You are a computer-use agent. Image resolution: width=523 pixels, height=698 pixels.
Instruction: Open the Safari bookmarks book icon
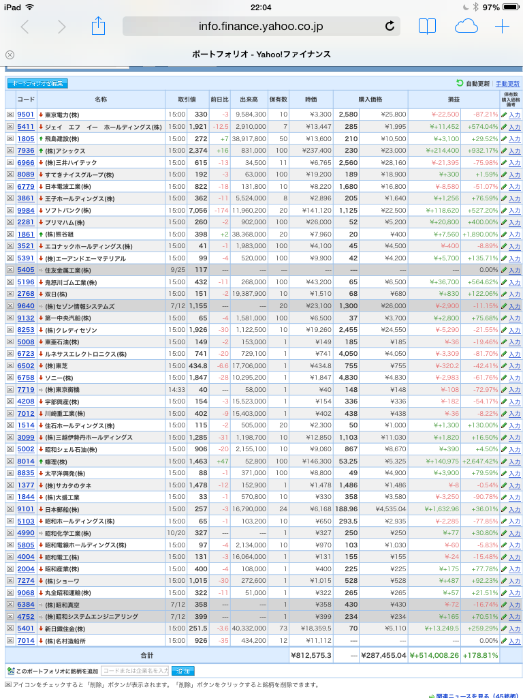tap(427, 27)
